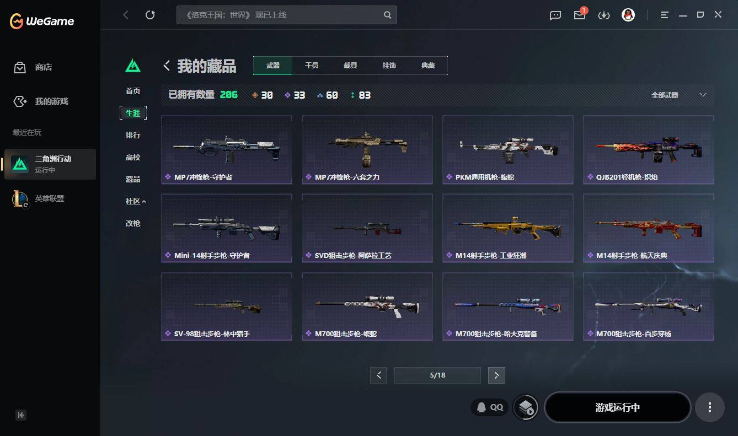Select the 改枪 sidebar item

pos(133,223)
